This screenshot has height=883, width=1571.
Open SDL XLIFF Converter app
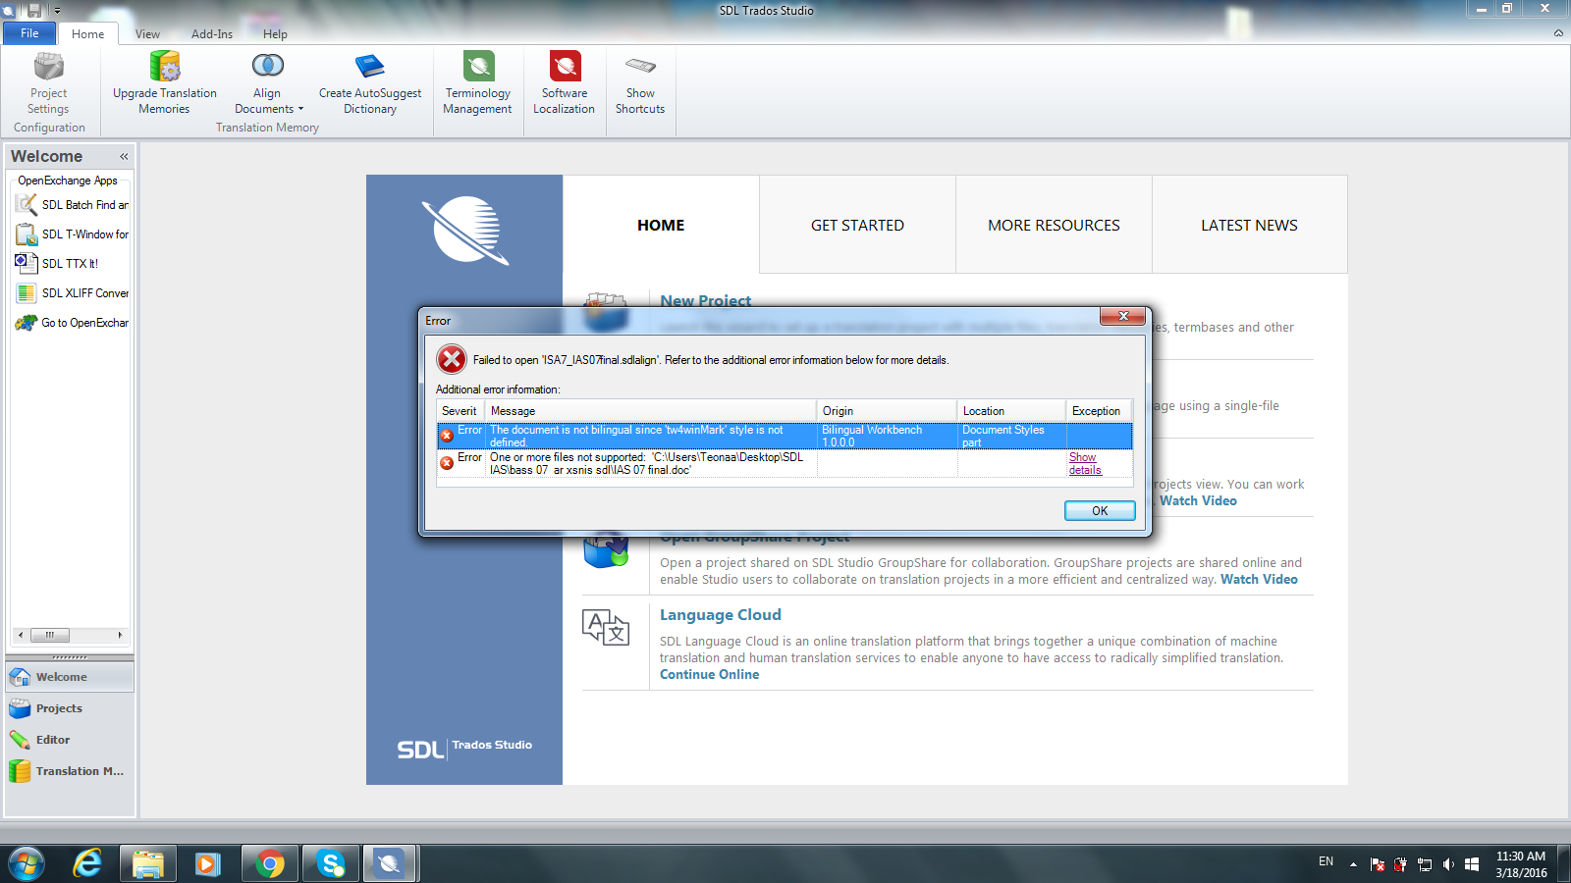click(x=73, y=293)
